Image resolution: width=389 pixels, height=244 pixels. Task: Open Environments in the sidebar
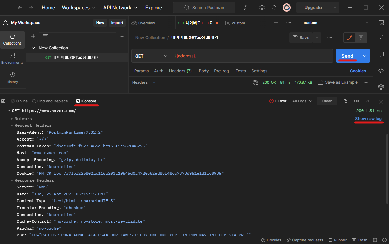(x=12, y=59)
